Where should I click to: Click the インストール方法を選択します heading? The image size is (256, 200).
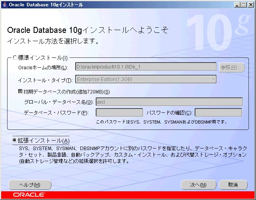pos(53,41)
